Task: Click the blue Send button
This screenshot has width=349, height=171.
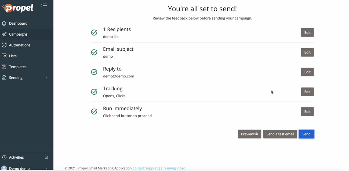Action: click(306, 134)
